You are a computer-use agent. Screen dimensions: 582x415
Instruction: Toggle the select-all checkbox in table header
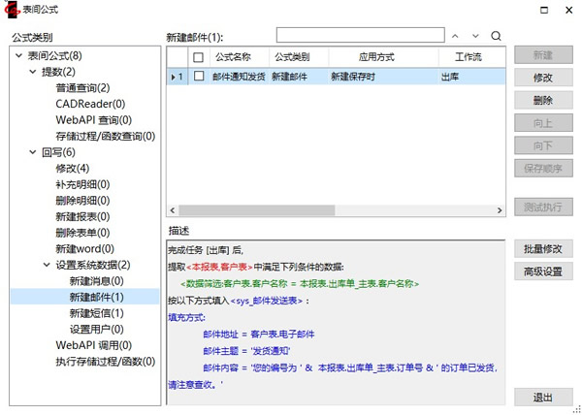pos(199,57)
